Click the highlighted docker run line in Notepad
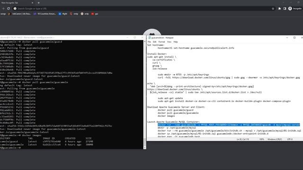Screen dimensions: 303x170 [x=229, y=125]
